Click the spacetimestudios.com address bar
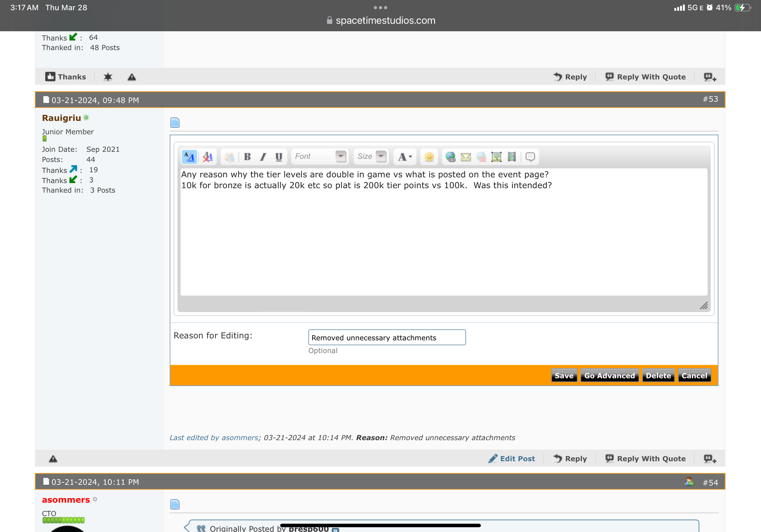 point(380,20)
